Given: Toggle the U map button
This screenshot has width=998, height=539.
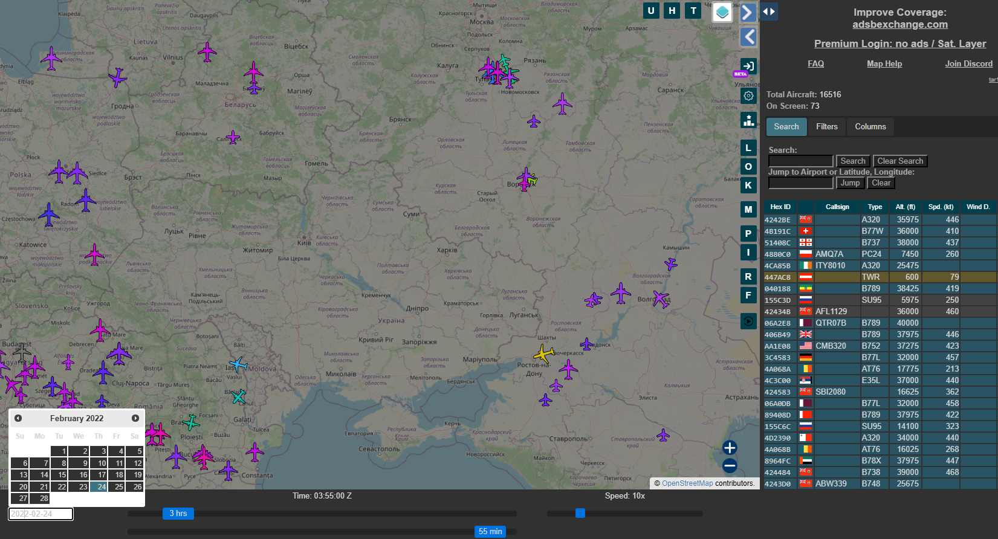Looking at the screenshot, I should [x=651, y=10].
